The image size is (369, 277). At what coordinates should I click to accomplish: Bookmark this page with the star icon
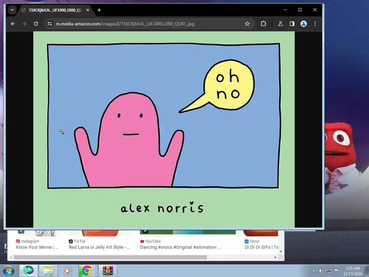click(x=247, y=24)
